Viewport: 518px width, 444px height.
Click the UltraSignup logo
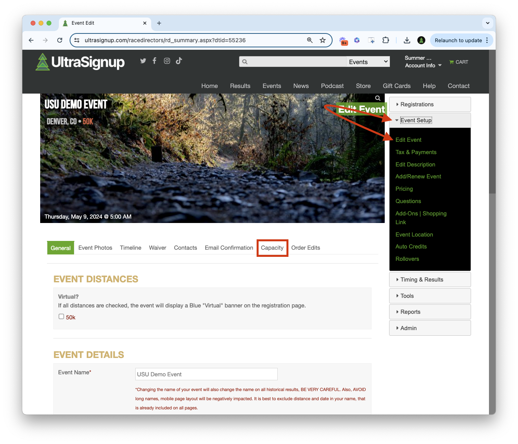pos(80,62)
